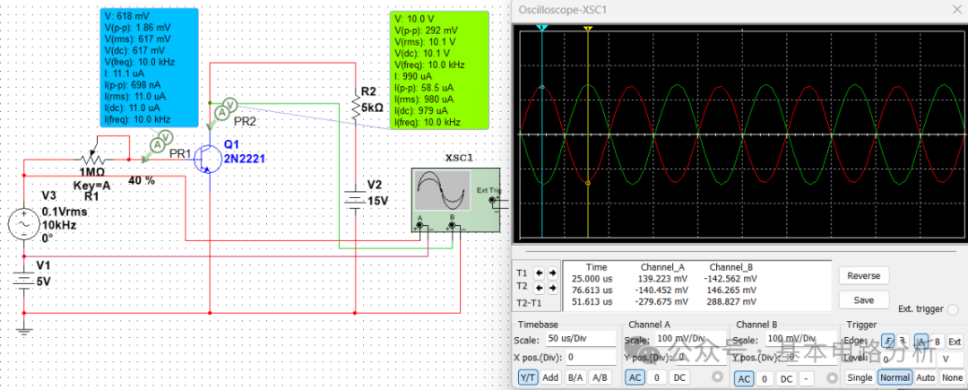Click the T2-T1 time value 51.613 us
The height and width of the screenshot is (390, 968).
[x=592, y=302]
